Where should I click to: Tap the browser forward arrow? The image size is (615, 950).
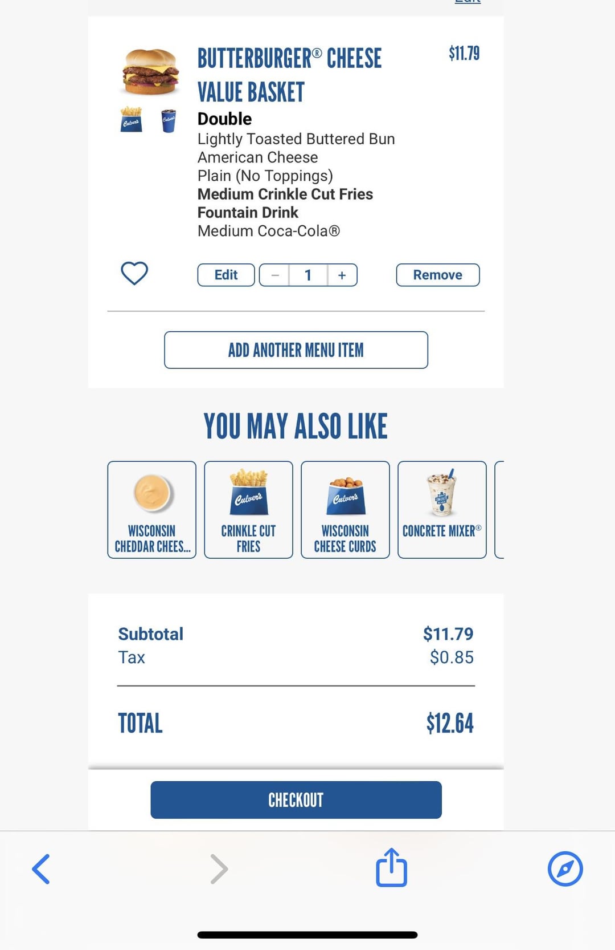point(219,869)
